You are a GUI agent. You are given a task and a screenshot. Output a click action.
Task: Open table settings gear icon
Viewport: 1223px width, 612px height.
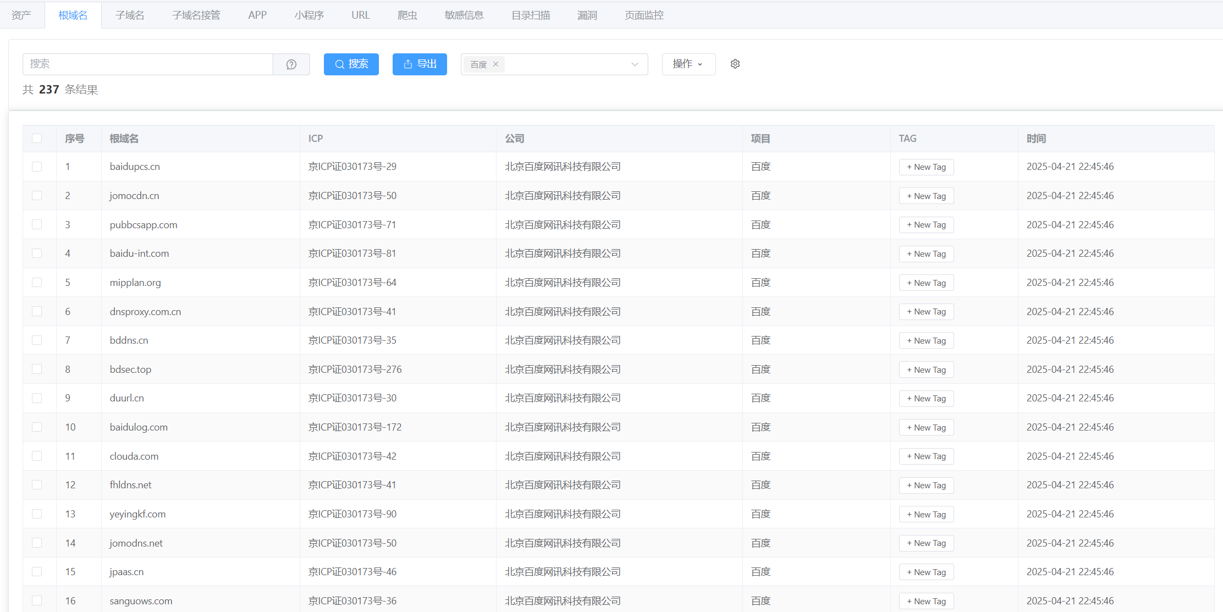735,64
